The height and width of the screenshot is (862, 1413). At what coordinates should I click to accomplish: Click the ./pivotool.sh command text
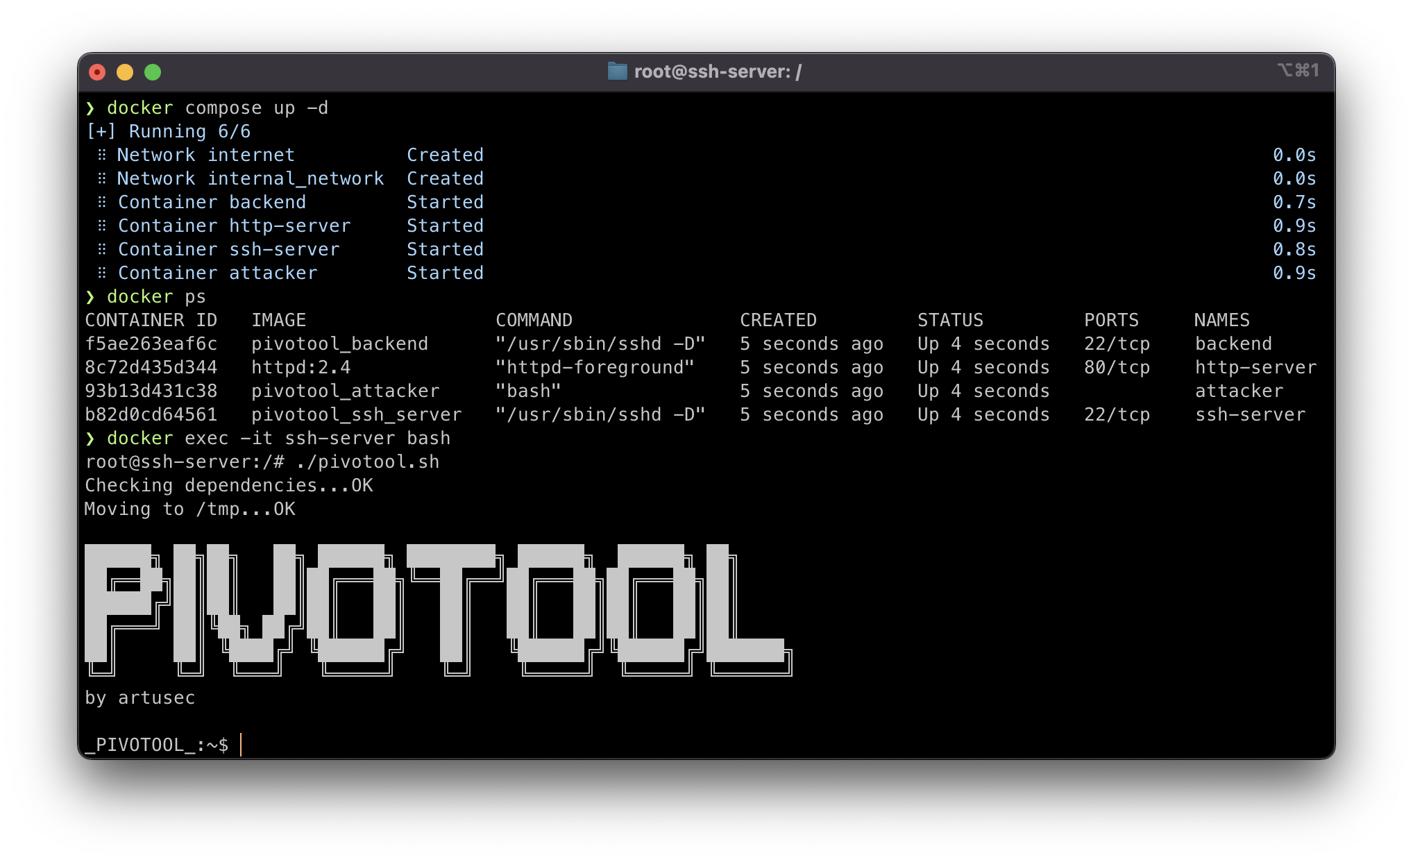[x=367, y=462]
